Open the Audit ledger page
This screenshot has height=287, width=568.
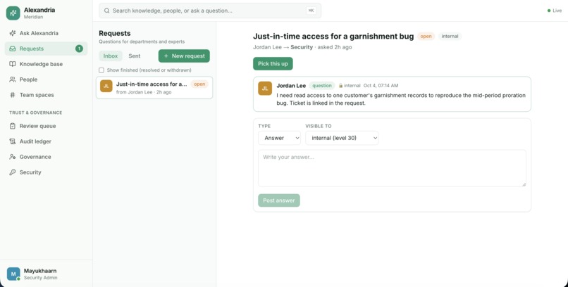pos(47,141)
